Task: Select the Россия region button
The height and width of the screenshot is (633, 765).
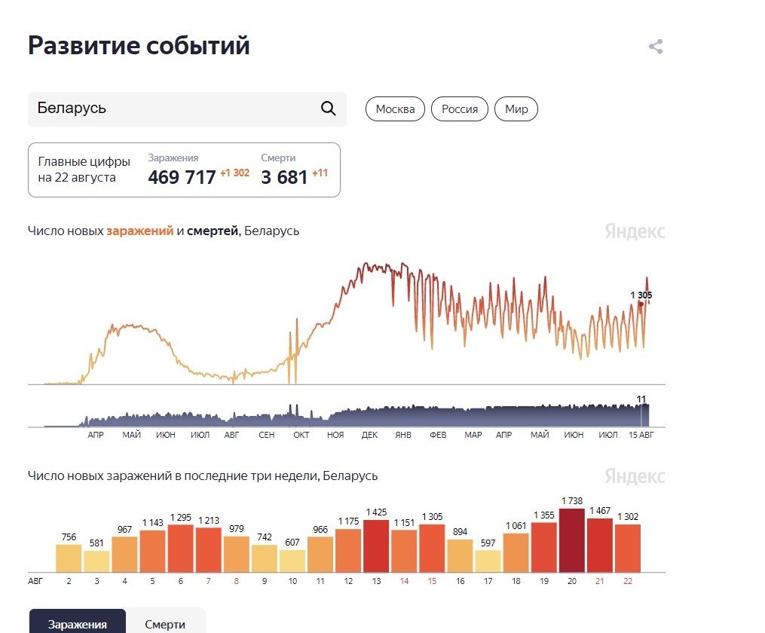Action: (x=460, y=109)
